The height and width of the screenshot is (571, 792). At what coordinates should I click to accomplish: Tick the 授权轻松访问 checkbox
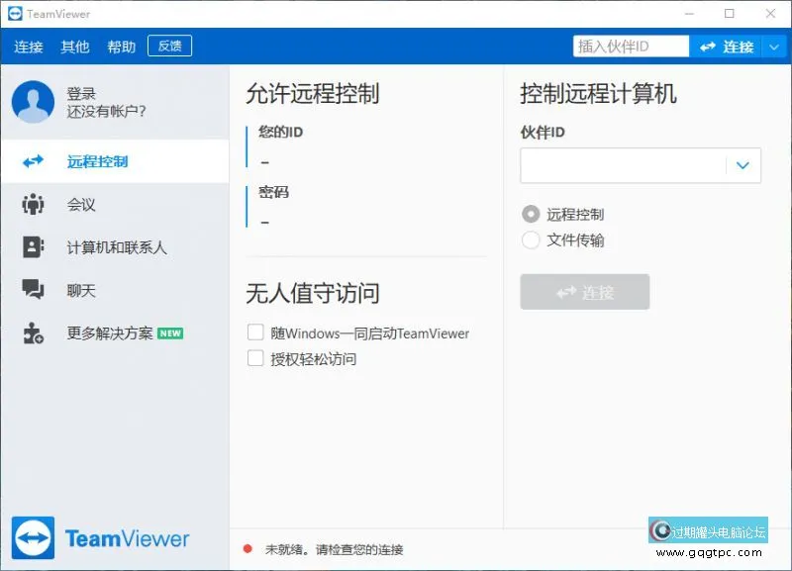coord(255,358)
